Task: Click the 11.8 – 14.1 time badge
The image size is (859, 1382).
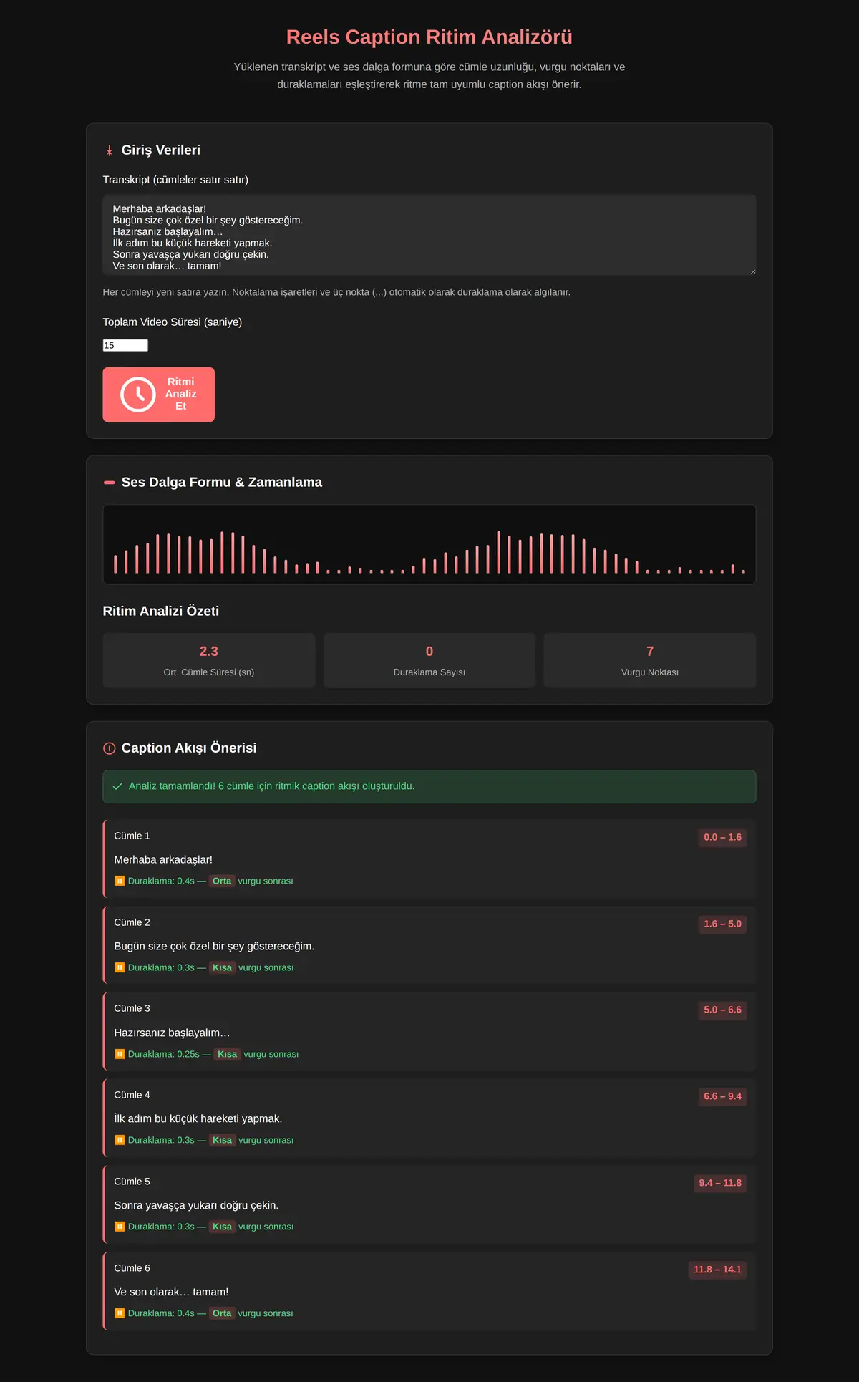Action: [x=717, y=1270]
